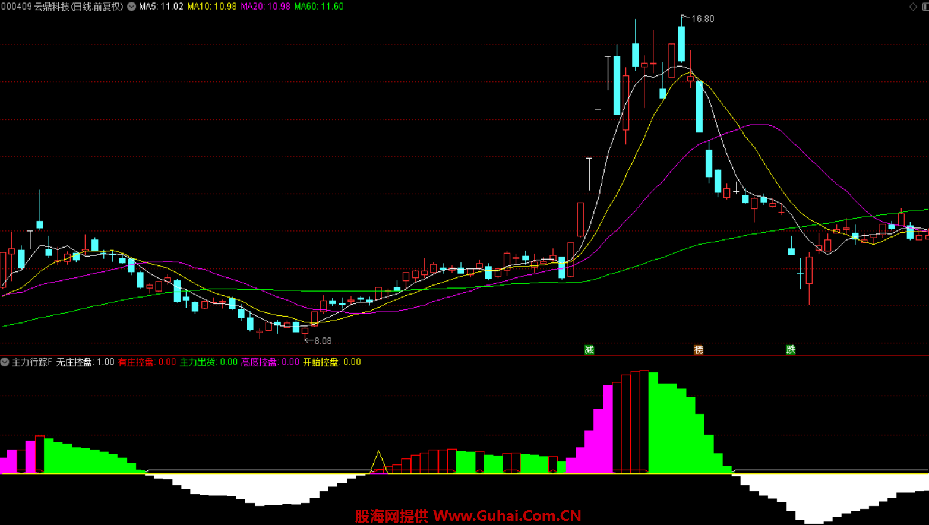This screenshot has height=525, width=929.
Task: Click the panel layout icon at top-right edge
Action: pos(925,7)
